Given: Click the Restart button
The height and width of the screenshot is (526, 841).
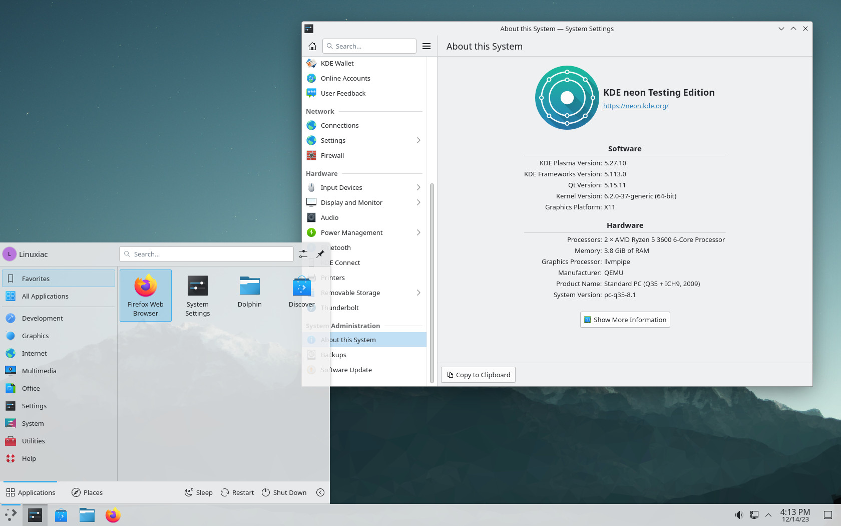Looking at the screenshot, I should pos(238,492).
